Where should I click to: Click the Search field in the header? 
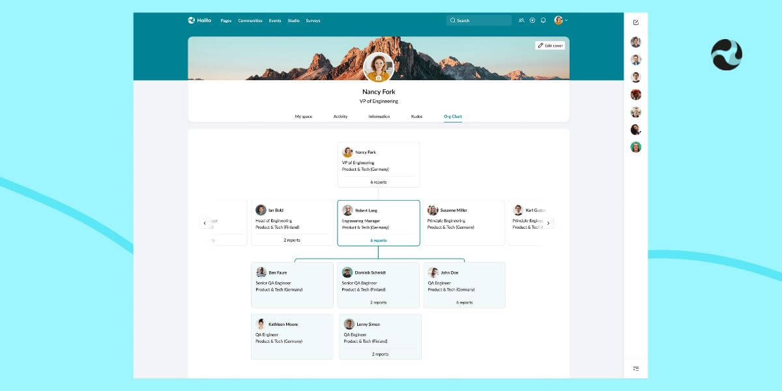pyautogui.click(x=479, y=21)
